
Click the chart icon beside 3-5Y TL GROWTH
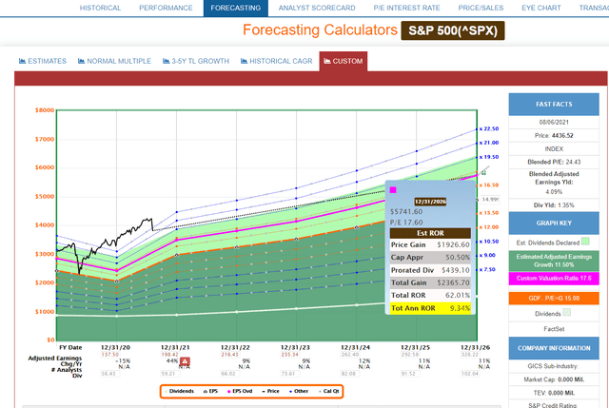(x=167, y=61)
